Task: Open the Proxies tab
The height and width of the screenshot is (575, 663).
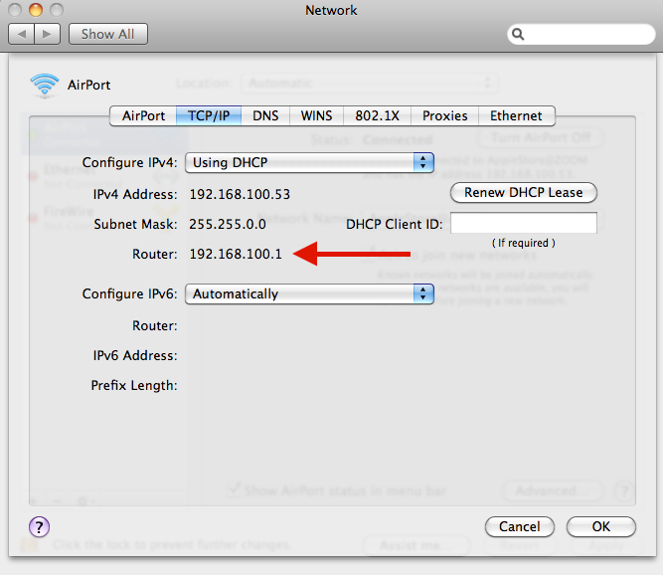Action: pos(445,116)
